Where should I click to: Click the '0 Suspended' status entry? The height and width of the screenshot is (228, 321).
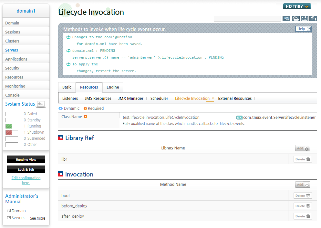[x=34, y=138]
